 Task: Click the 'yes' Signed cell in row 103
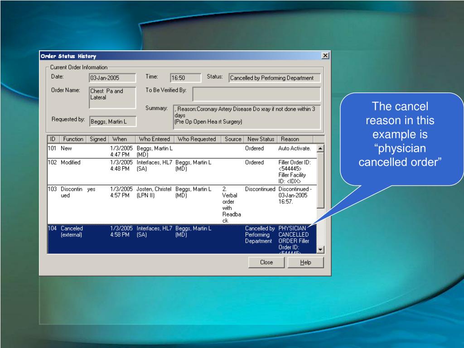coord(91,189)
